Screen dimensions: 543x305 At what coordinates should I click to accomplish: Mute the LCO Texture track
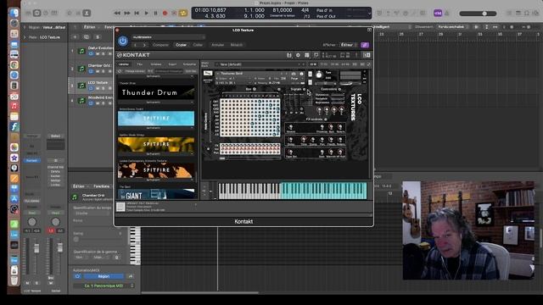point(98,88)
